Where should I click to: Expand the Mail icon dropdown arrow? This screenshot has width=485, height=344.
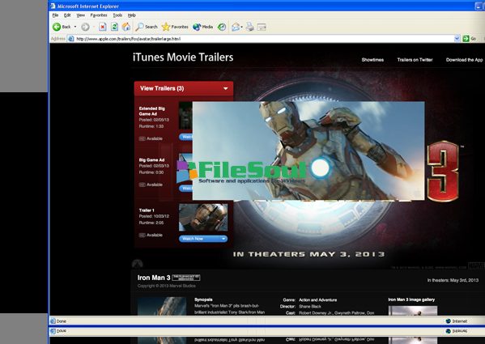241,27
